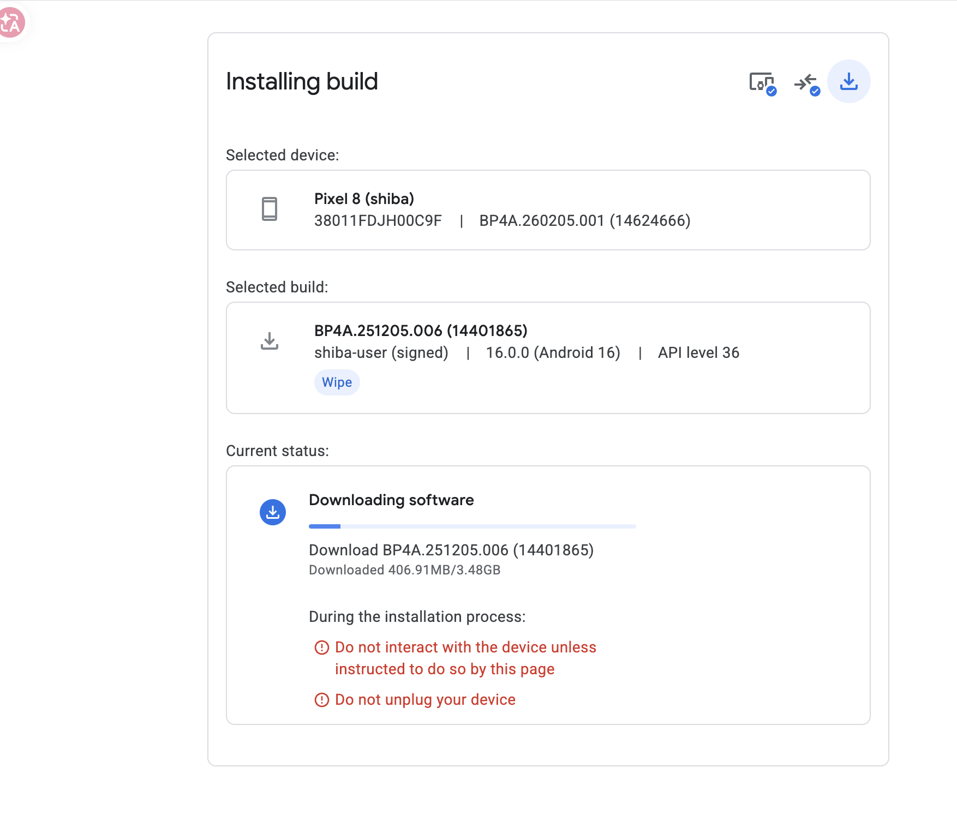Image resolution: width=957 pixels, height=815 pixels.
Task: Click the download progress bar
Action: pyautogui.click(x=472, y=526)
